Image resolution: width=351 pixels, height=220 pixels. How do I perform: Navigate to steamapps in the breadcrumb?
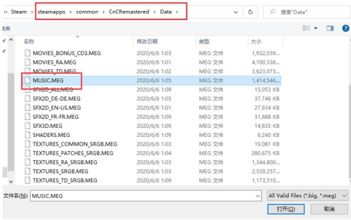point(52,12)
